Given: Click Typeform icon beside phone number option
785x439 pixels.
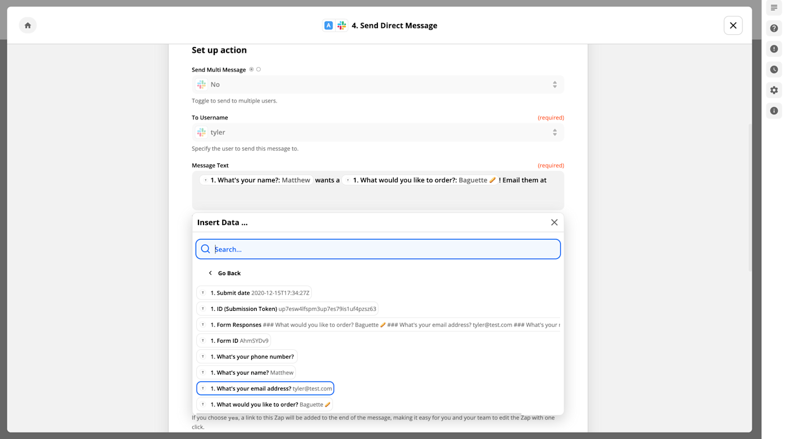Looking at the screenshot, I should [203, 357].
